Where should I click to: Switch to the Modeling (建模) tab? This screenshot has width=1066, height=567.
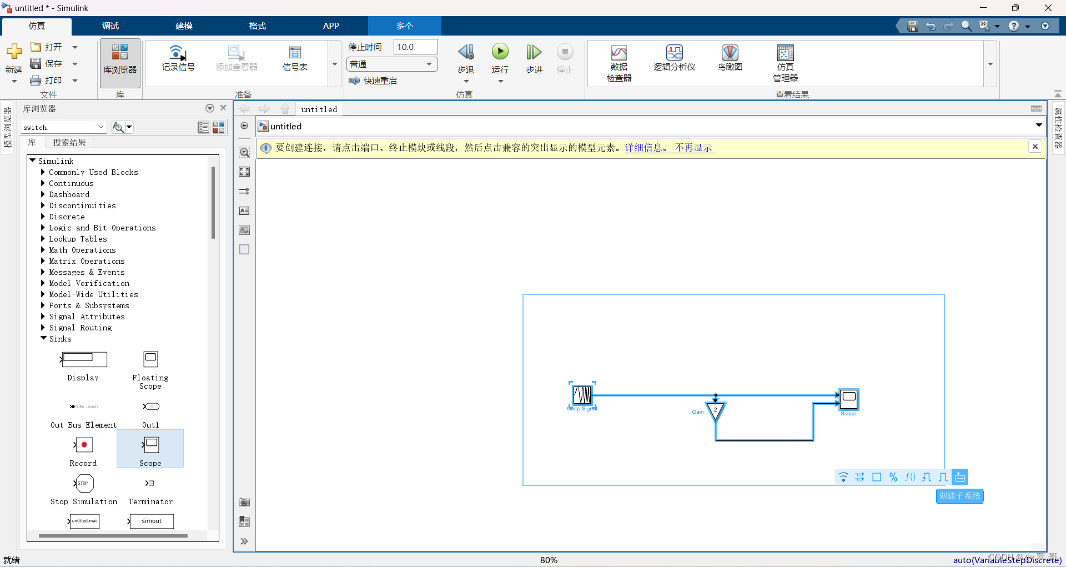click(184, 26)
